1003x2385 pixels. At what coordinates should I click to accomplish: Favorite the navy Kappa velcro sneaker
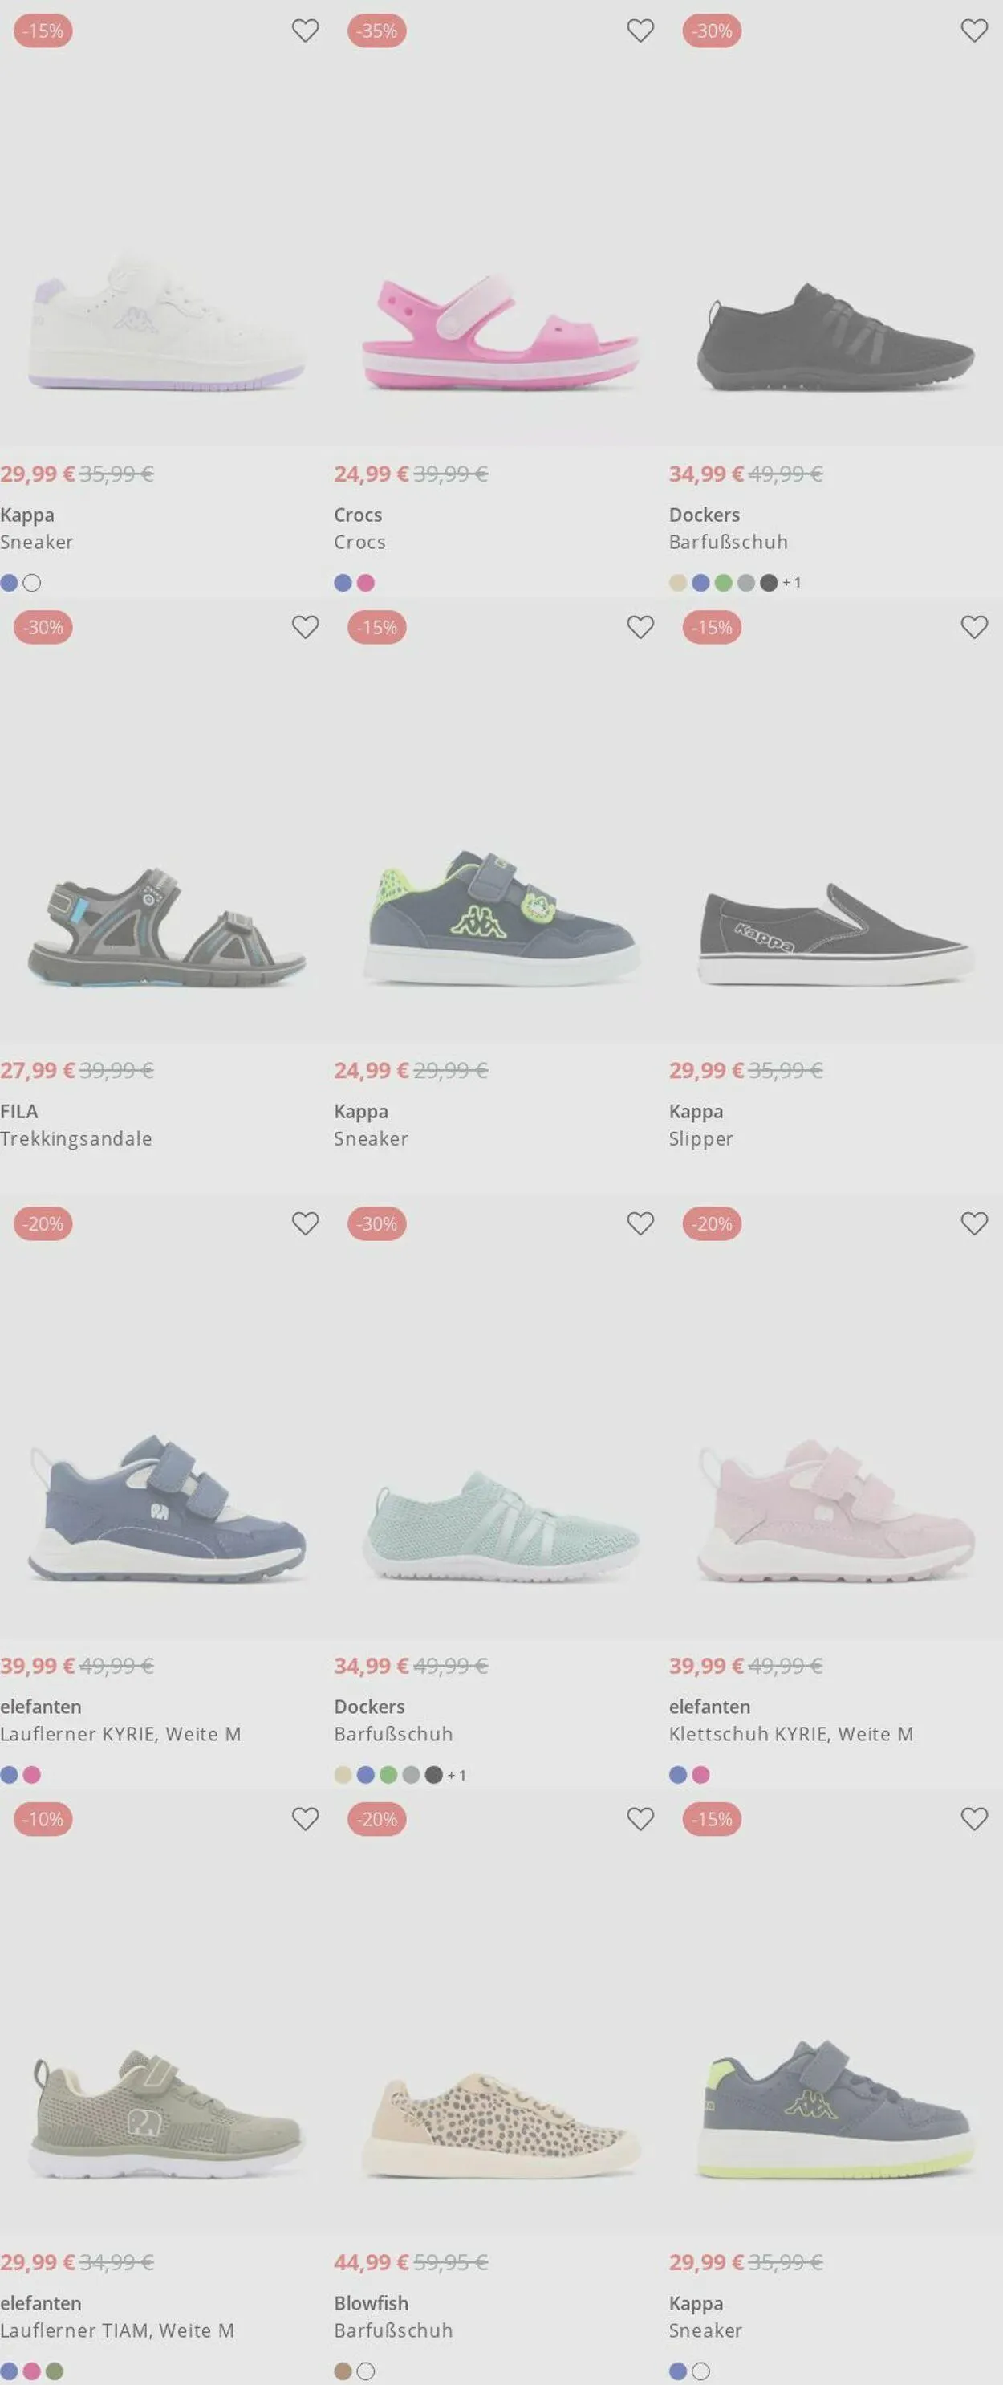pos(640,627)
